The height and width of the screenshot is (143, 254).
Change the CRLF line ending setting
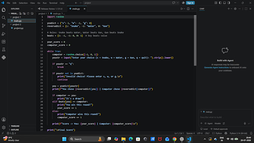click(207, 133)
